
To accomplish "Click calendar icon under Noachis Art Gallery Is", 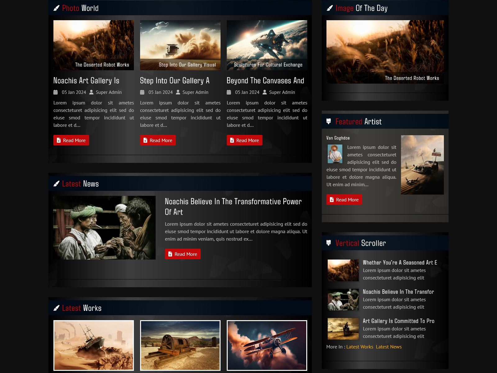I will tap(56, 92).
